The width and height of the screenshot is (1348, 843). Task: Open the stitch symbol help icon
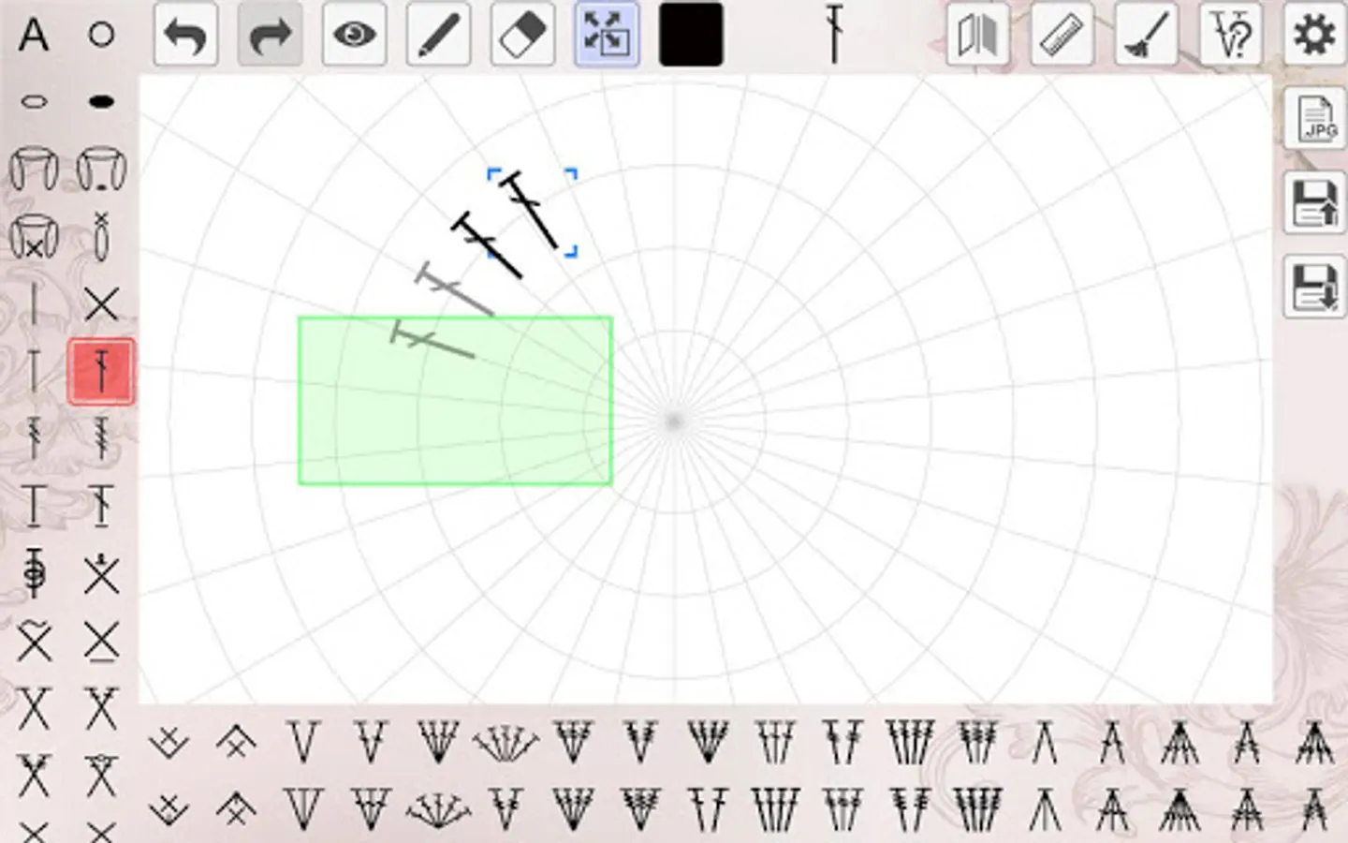(x=1229, y=35)
